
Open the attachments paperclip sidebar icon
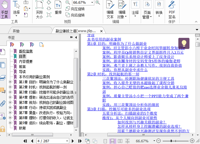tap(3, 104)
